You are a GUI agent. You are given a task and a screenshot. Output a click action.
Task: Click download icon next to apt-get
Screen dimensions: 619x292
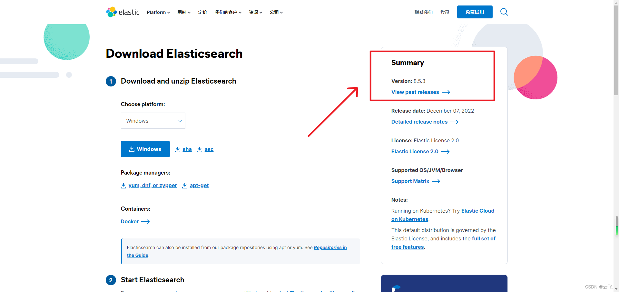click(185, 186)
